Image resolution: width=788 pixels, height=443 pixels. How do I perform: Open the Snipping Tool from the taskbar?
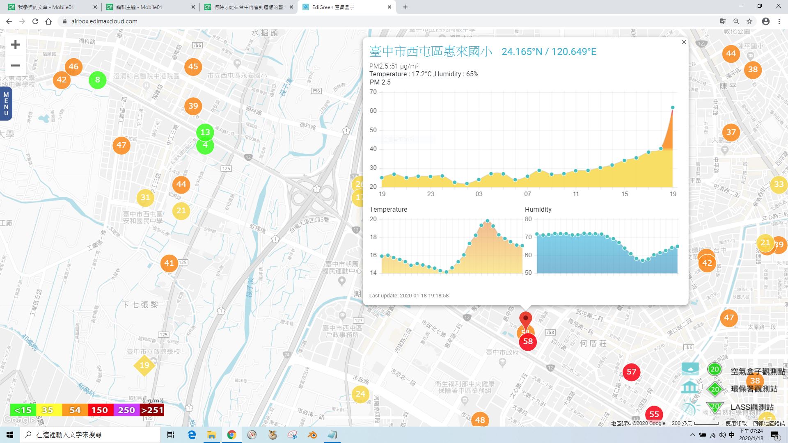[292, 435]
